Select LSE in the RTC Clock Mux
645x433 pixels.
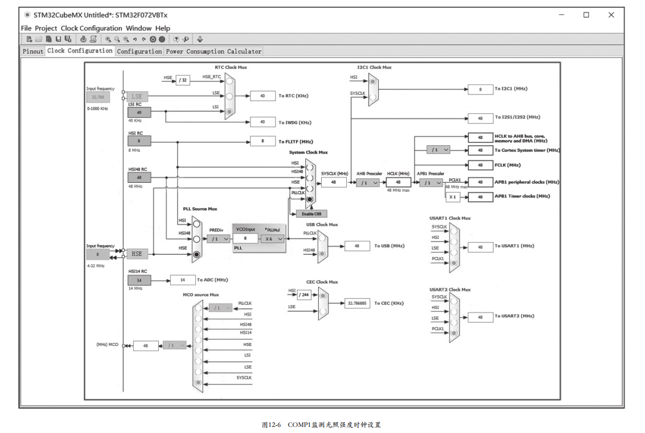click(x=229, y=97)
